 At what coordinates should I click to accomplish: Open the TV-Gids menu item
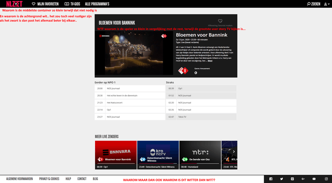(x=72, y=4)
